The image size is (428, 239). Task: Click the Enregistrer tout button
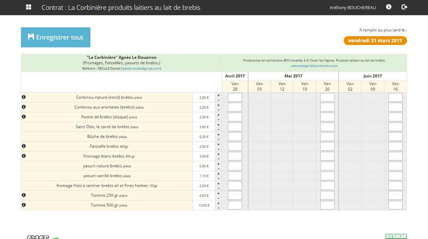pyautogui.click(x=56, y=37)
